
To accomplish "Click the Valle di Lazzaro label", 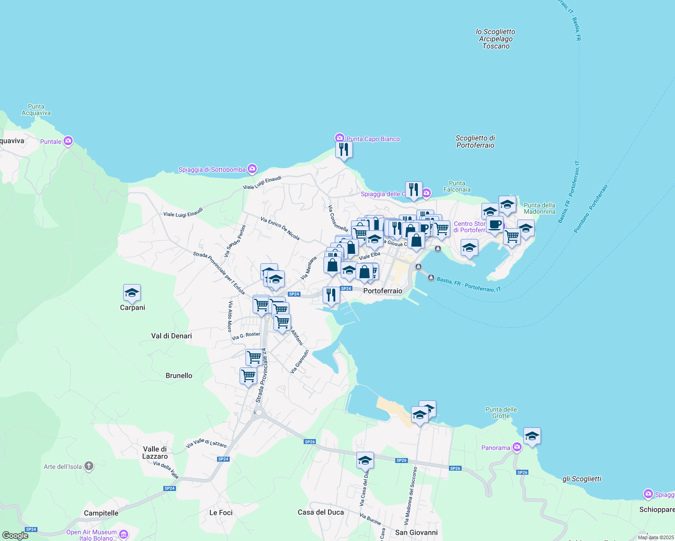I will [155, 453].
